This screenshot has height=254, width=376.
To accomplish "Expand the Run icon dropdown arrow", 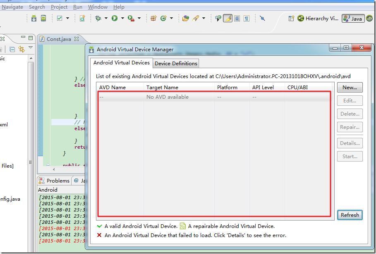I will pos(122,18).
